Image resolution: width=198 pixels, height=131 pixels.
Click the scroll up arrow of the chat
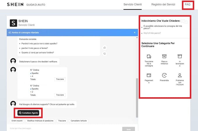[x=137, y=38]
